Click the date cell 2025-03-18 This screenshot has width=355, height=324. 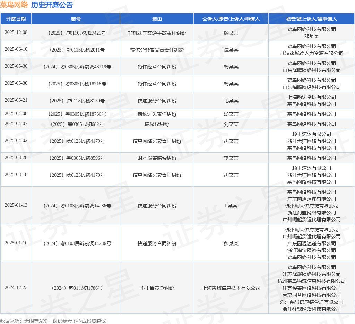pos(16,174)
